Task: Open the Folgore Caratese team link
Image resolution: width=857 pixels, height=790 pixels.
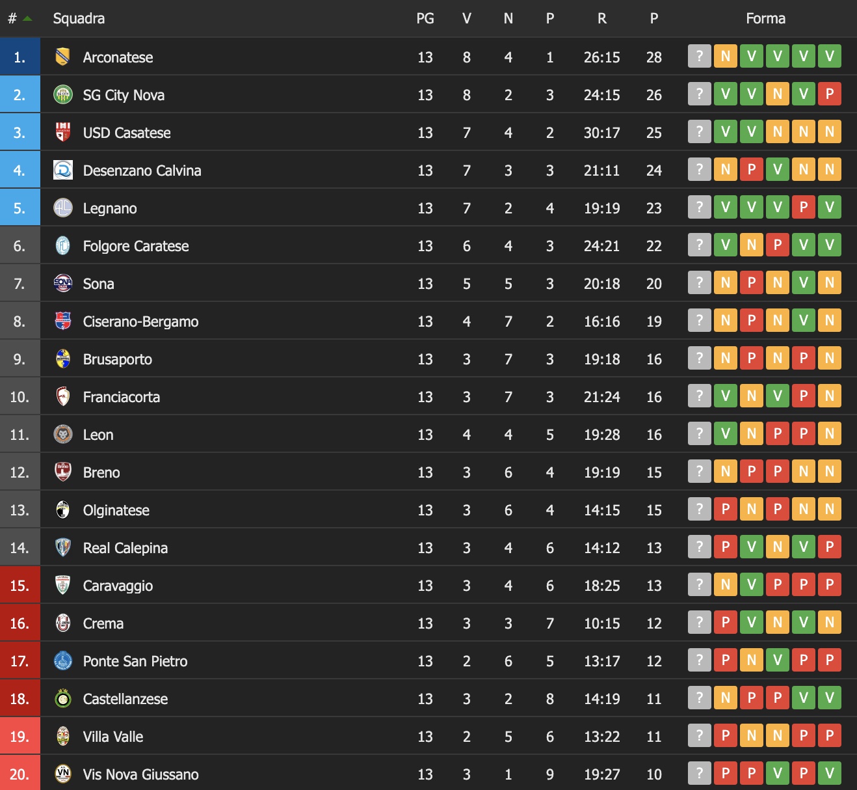Action: tap(136, 246)
